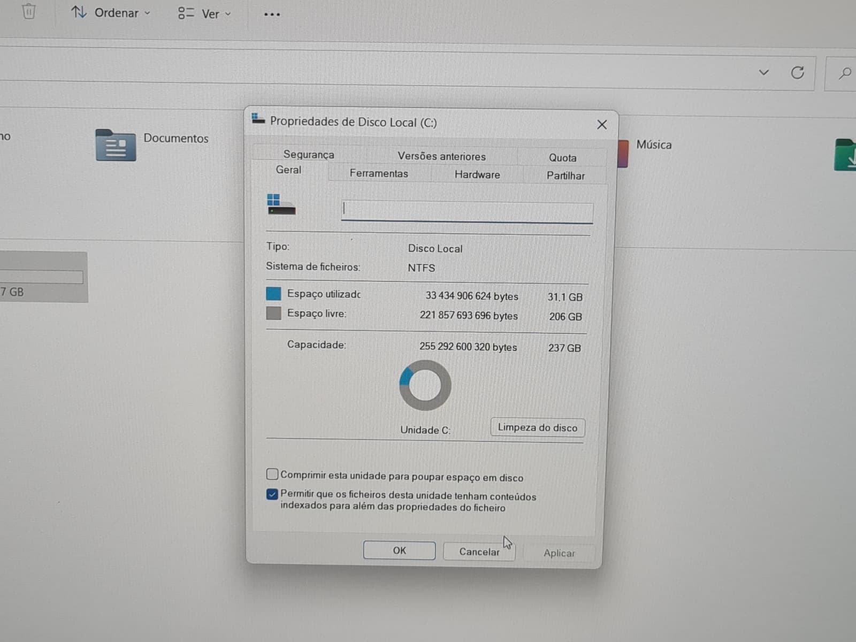Switch to the Quota tab
The width and height of the screenshot is (856, 642).
pyautogui.click(x=562, y=158)
